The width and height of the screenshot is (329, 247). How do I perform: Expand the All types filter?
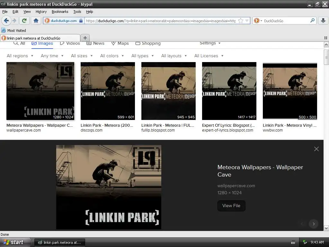[142, 56]
